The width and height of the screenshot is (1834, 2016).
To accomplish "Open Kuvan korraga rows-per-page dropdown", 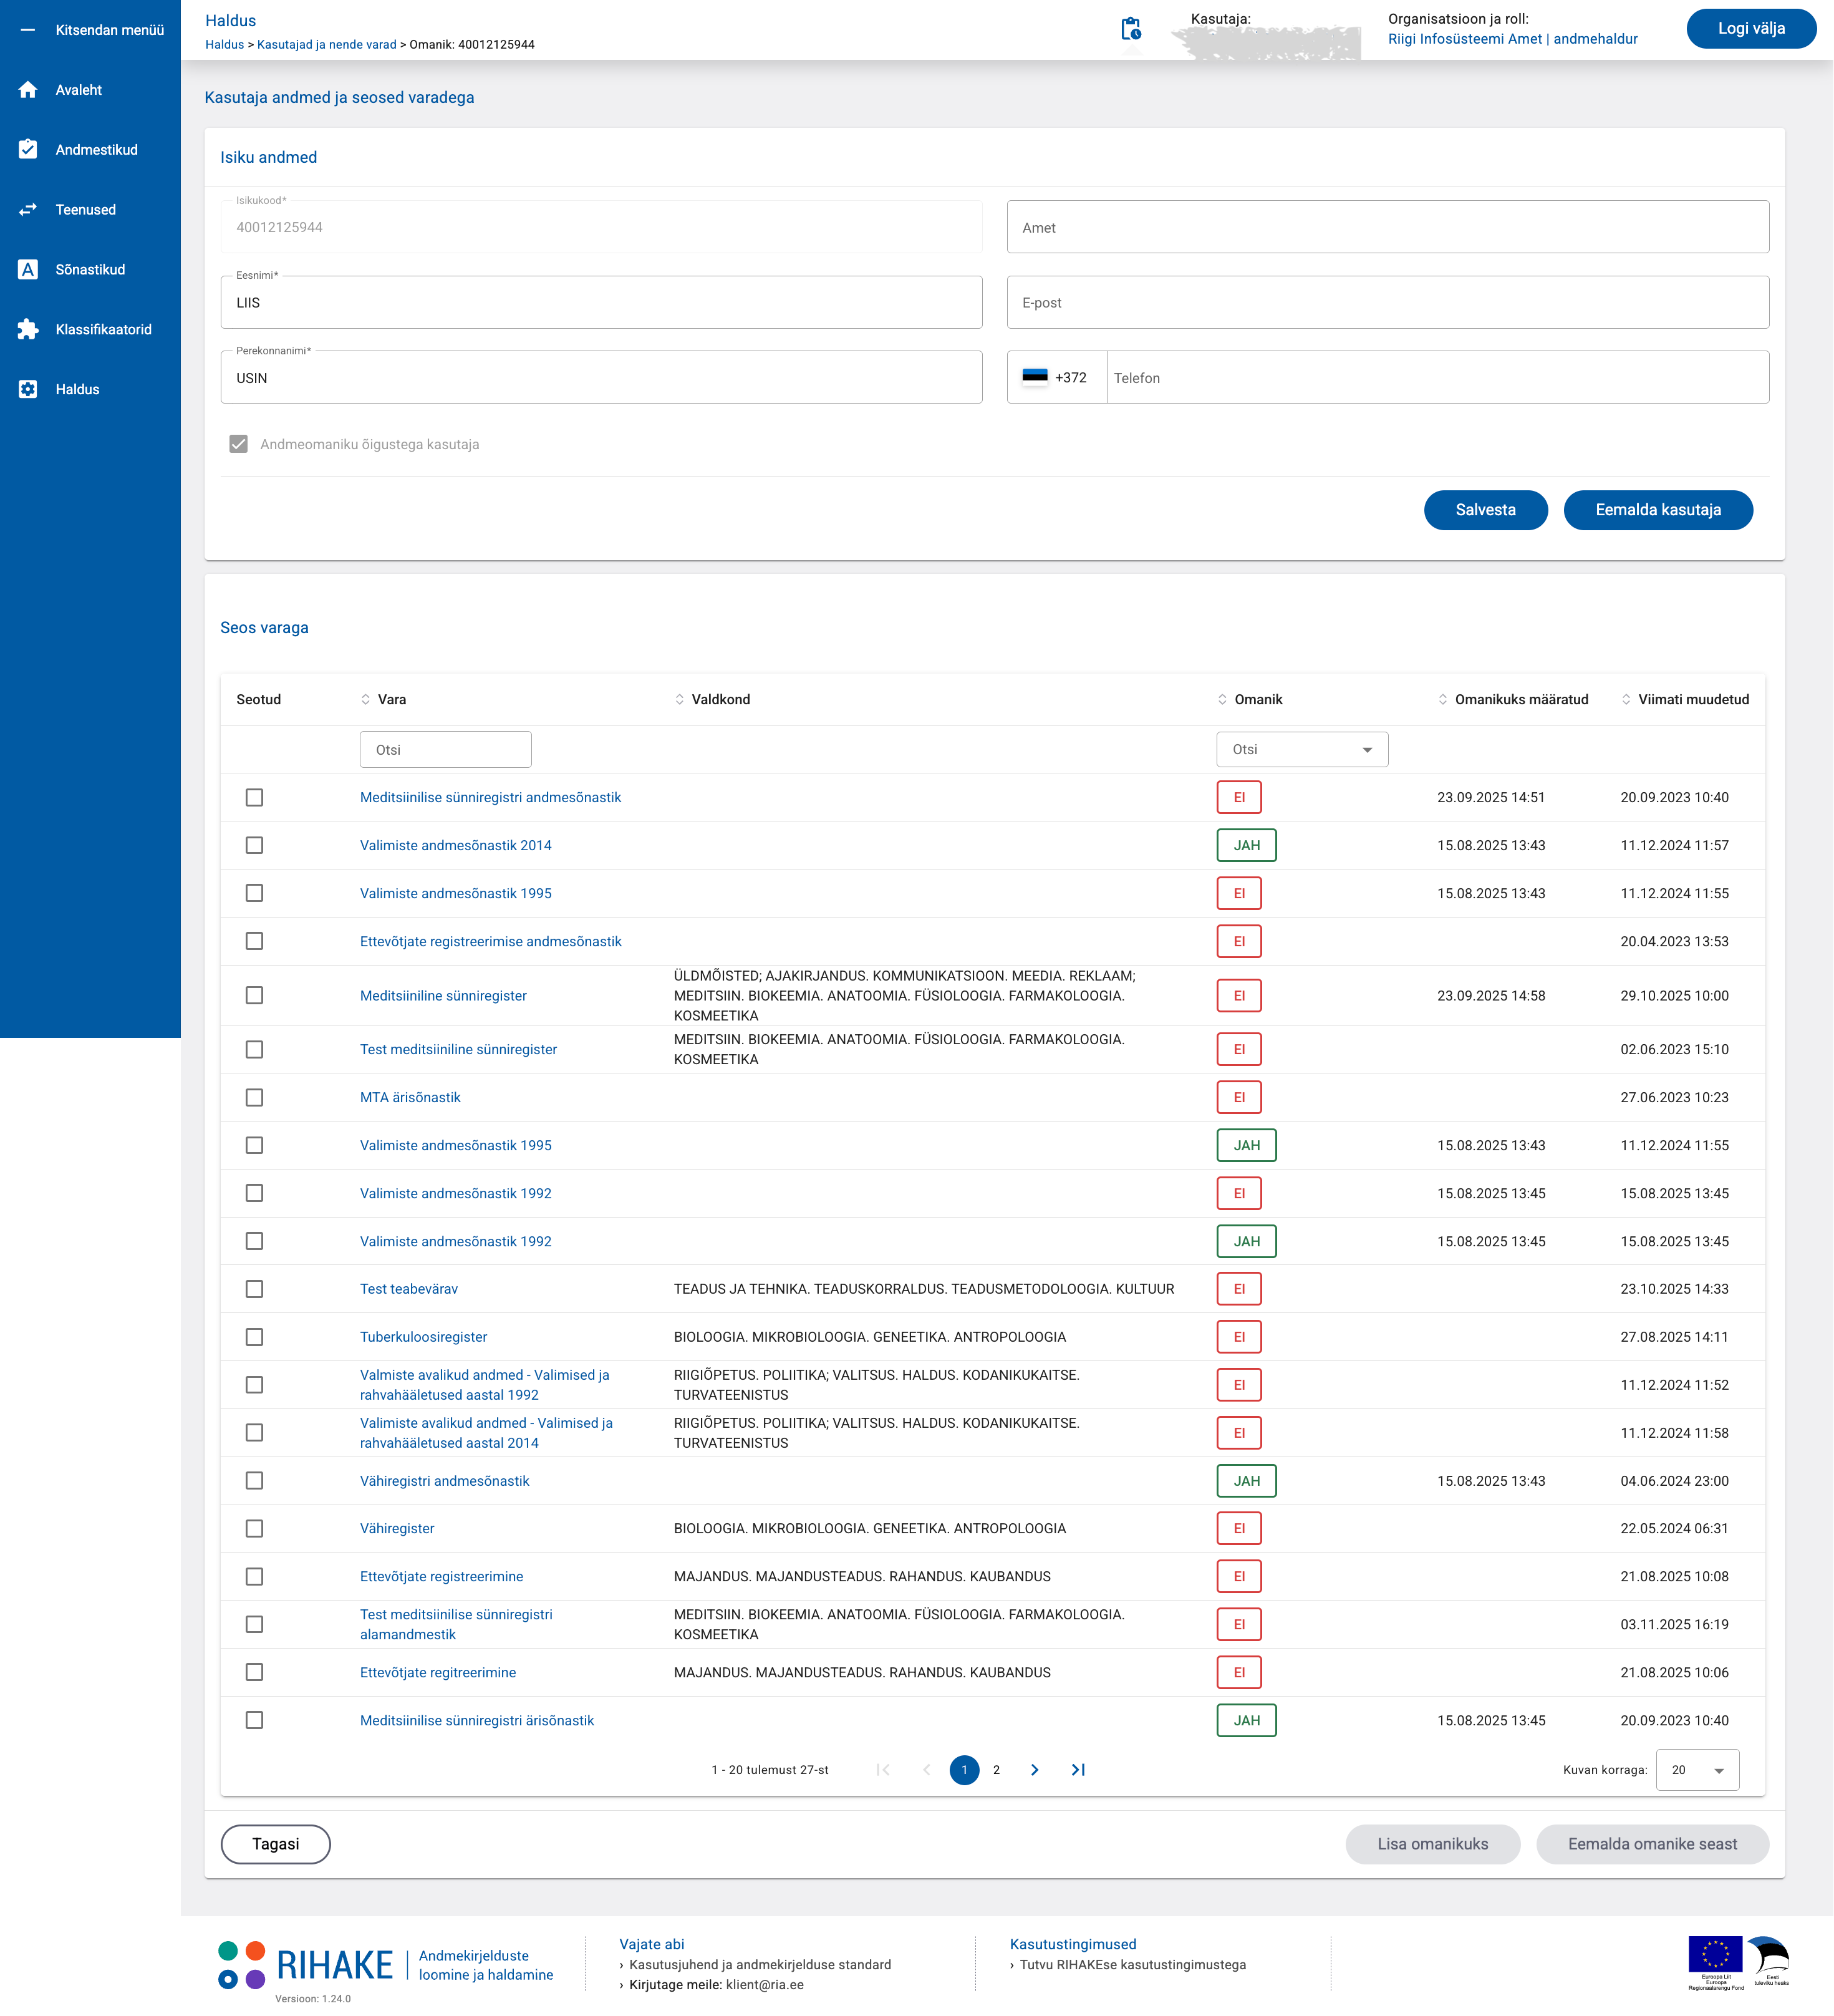I will point(1697,1770).
